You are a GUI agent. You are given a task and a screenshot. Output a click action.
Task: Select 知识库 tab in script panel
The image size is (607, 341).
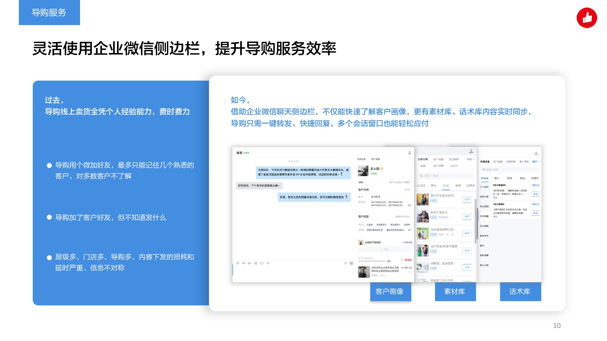485,178
